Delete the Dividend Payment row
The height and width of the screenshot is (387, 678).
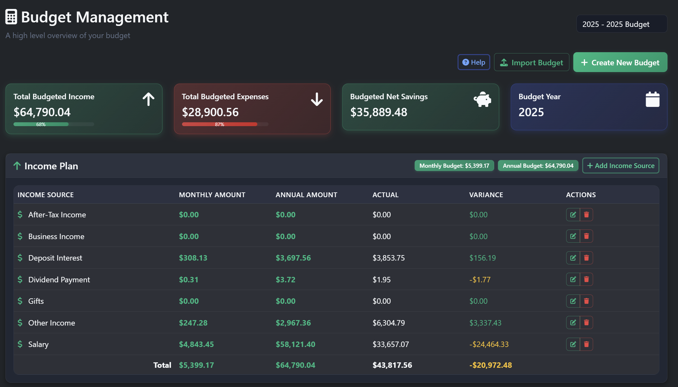point(586,279)
